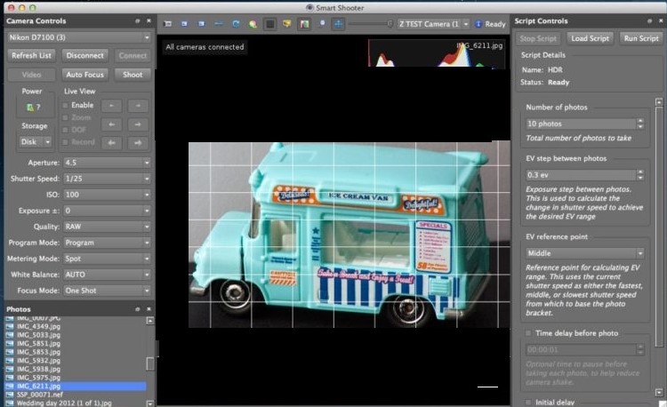Click the magnifier zoom icon in the toolbar
The width and height of the screenshot is (667, 407).
[x=322, y=23]
